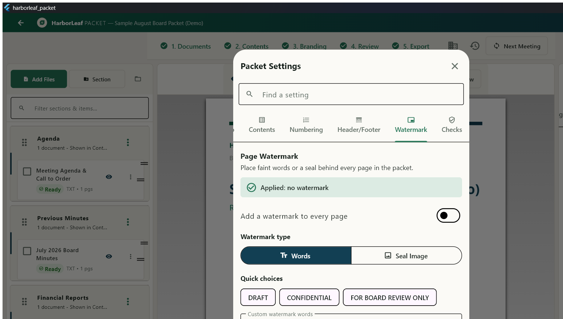The image size is (563, 319).
Task: Open the Checks settings tab
Action: (451, 125)
